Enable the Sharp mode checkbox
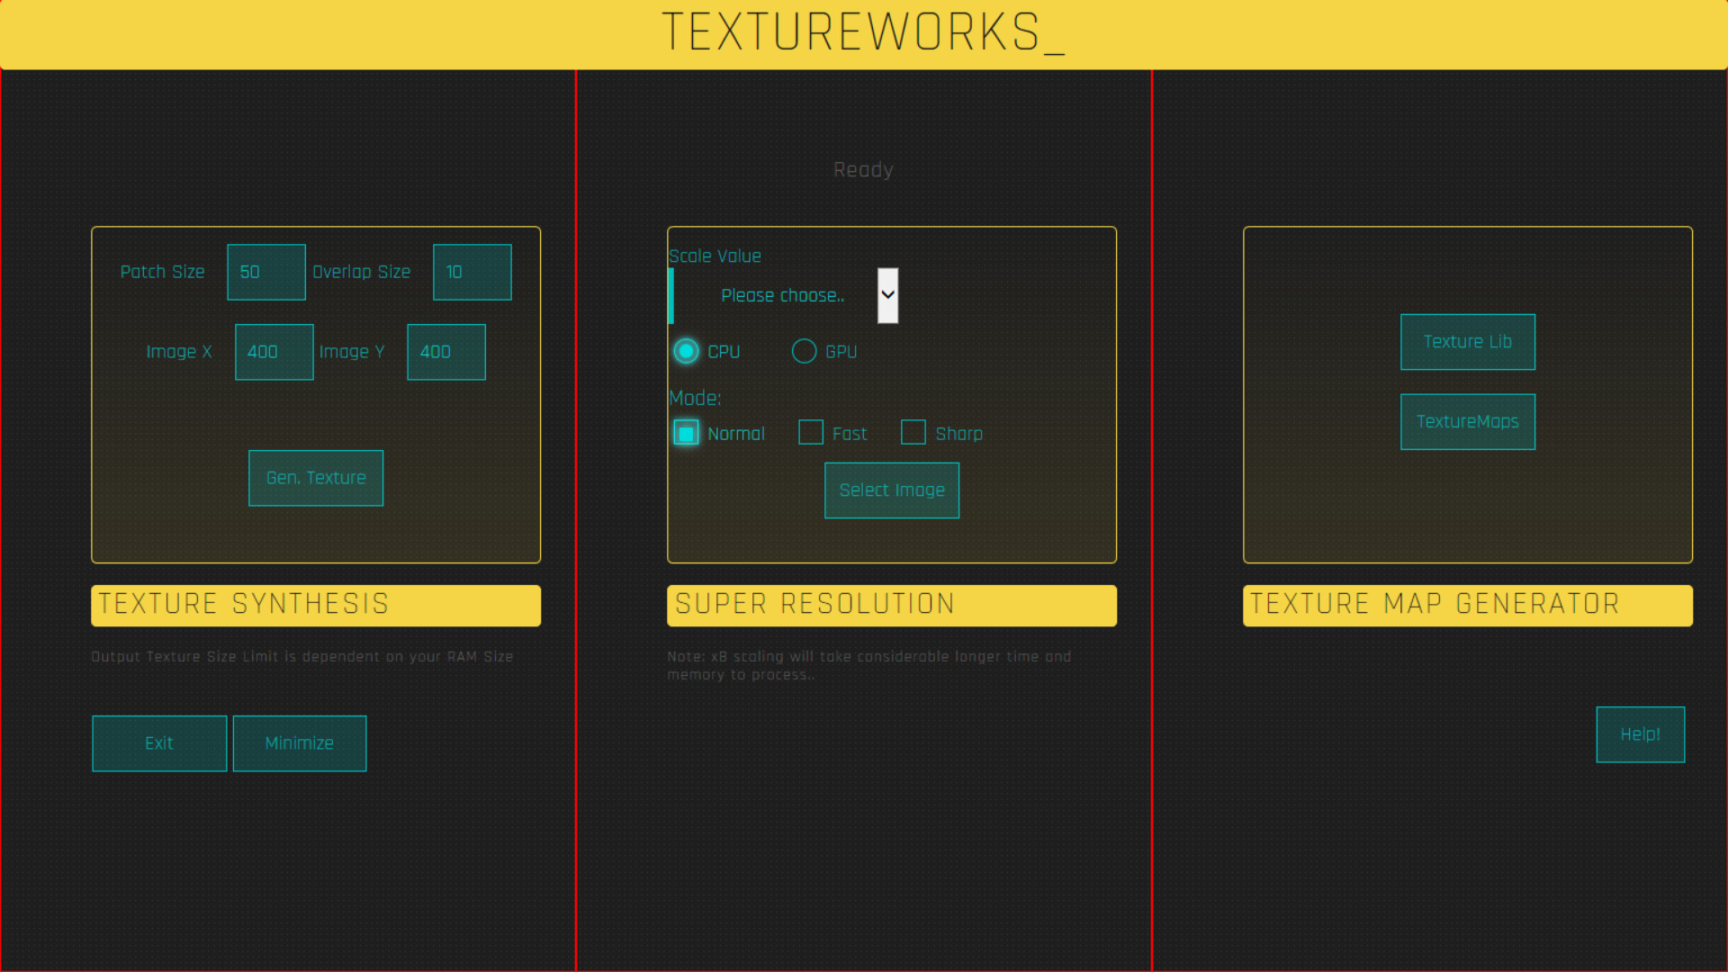1728x972 pixels. click(913, 432)
